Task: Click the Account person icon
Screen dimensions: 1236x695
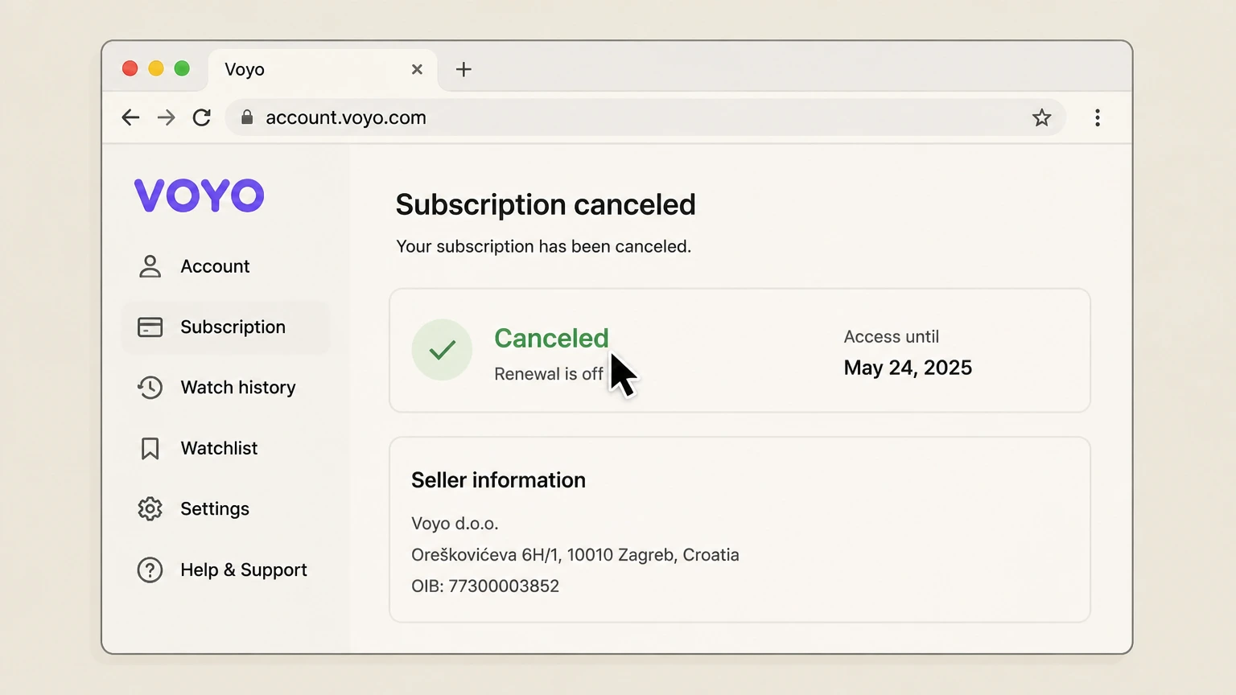Action: (150, 266)
